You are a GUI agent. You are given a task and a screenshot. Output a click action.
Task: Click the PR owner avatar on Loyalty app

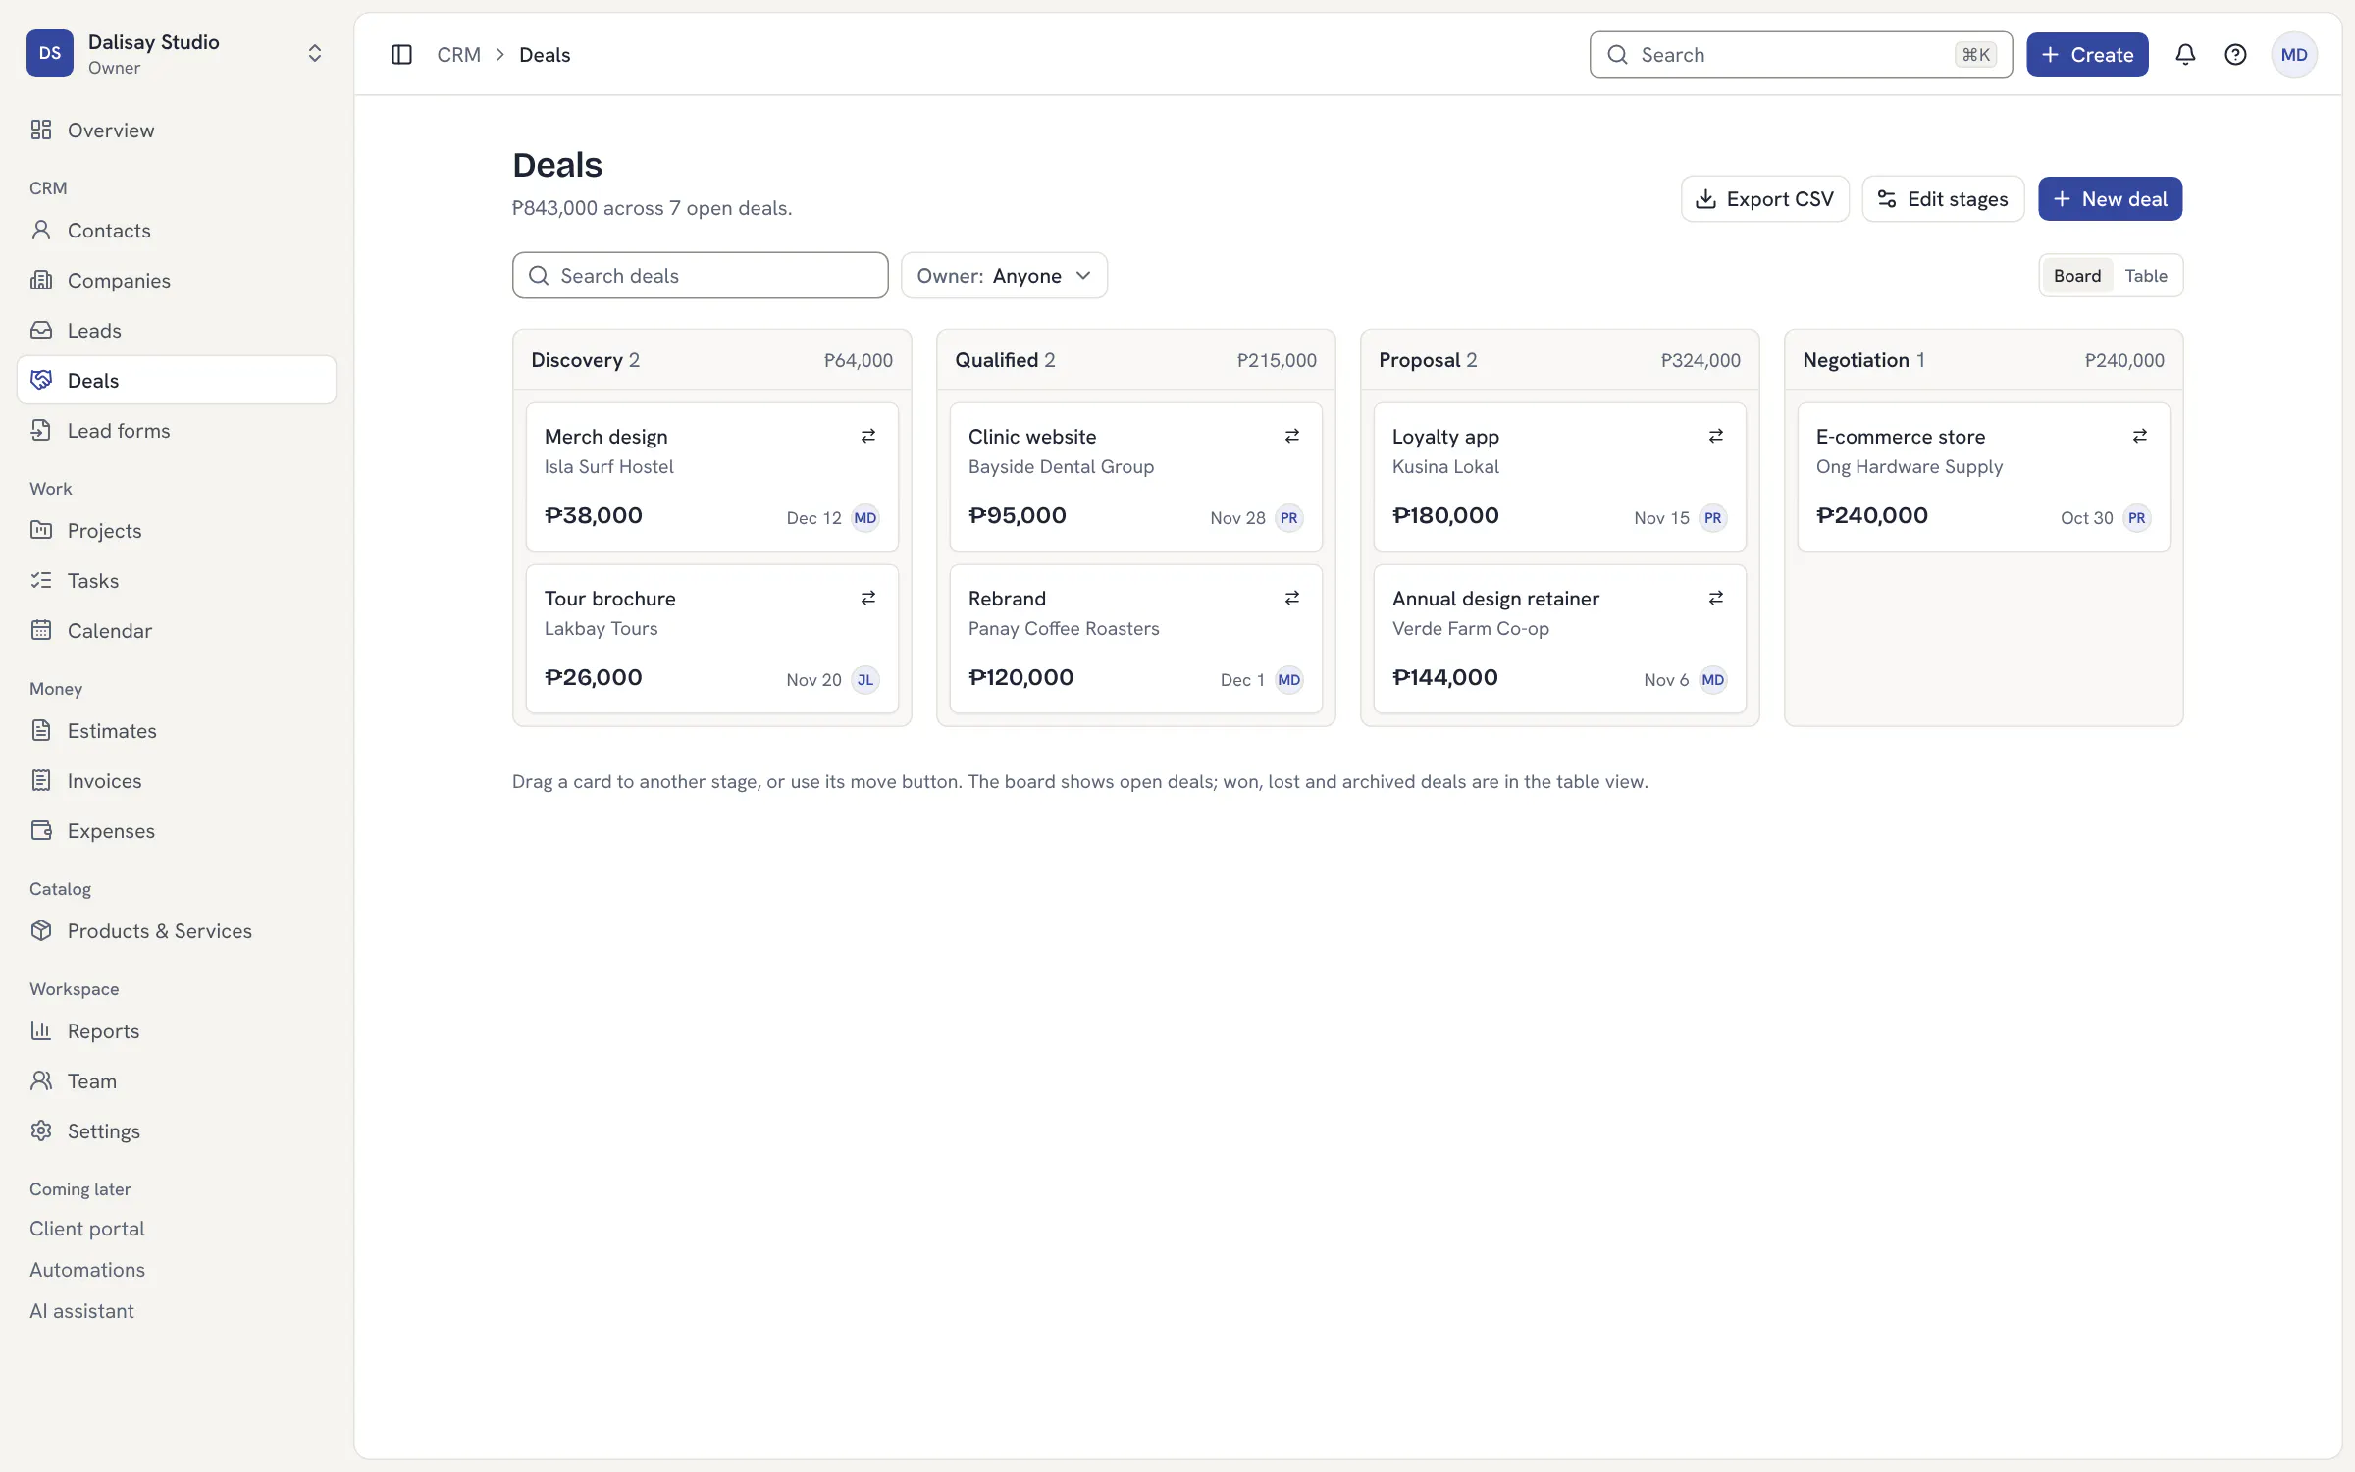pyautogui.click(x=1713, y=518)
